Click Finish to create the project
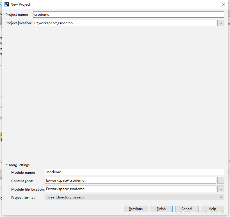Image resolution: width=230 pixels, height=217 pixels. coord(161,209)
